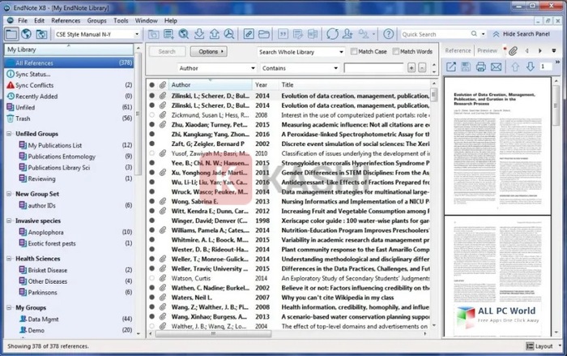Select Integrated Library & Online Search Mode icon
The height and width of the screenshot is (356, 567).
click(x=41, y=34)
